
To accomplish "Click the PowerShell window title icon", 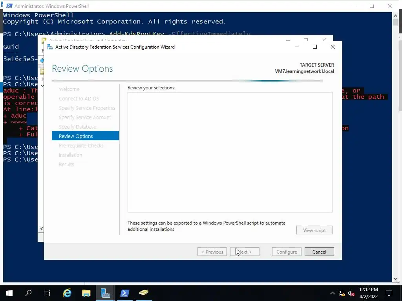I will (9, 6).
